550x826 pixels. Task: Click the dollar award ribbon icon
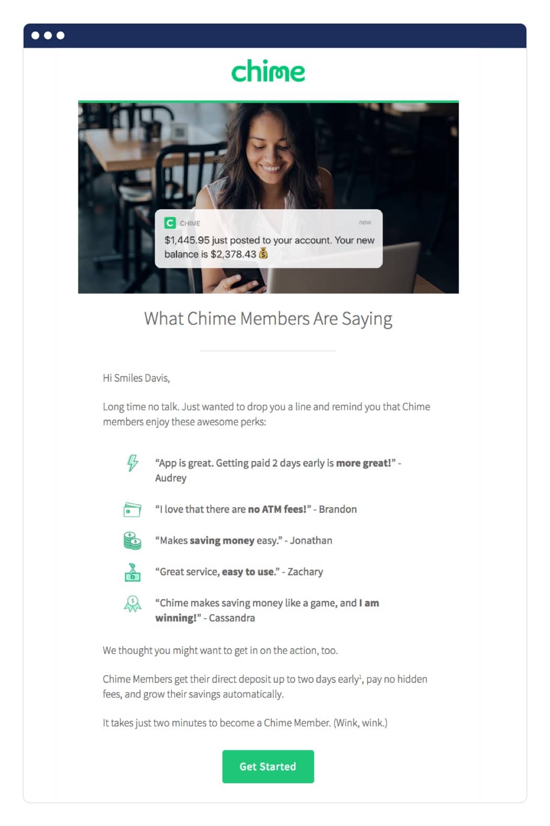[x=133, y=604]
